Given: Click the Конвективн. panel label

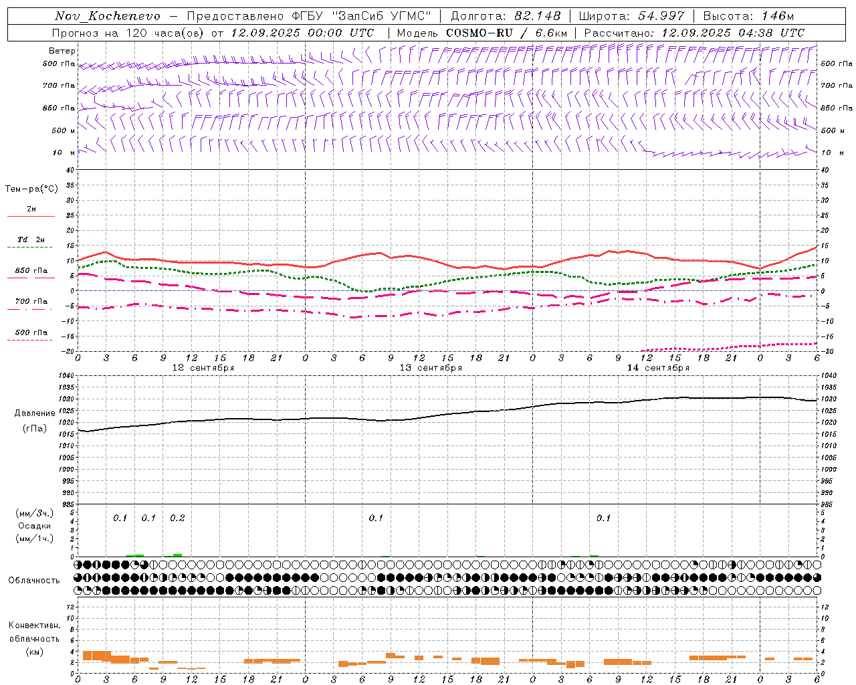Looking at the screenshot, I should coord(35,625).
